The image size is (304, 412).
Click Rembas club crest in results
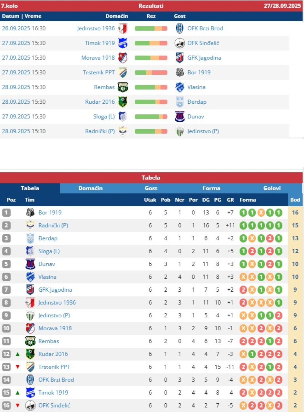[x=123, y=87]
